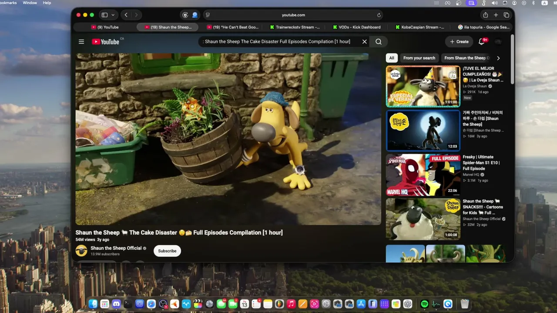Screen dimensions: 557x313
Task: Run search with the magnifier button
Action: pyautogui.click(x=379, y=42)
